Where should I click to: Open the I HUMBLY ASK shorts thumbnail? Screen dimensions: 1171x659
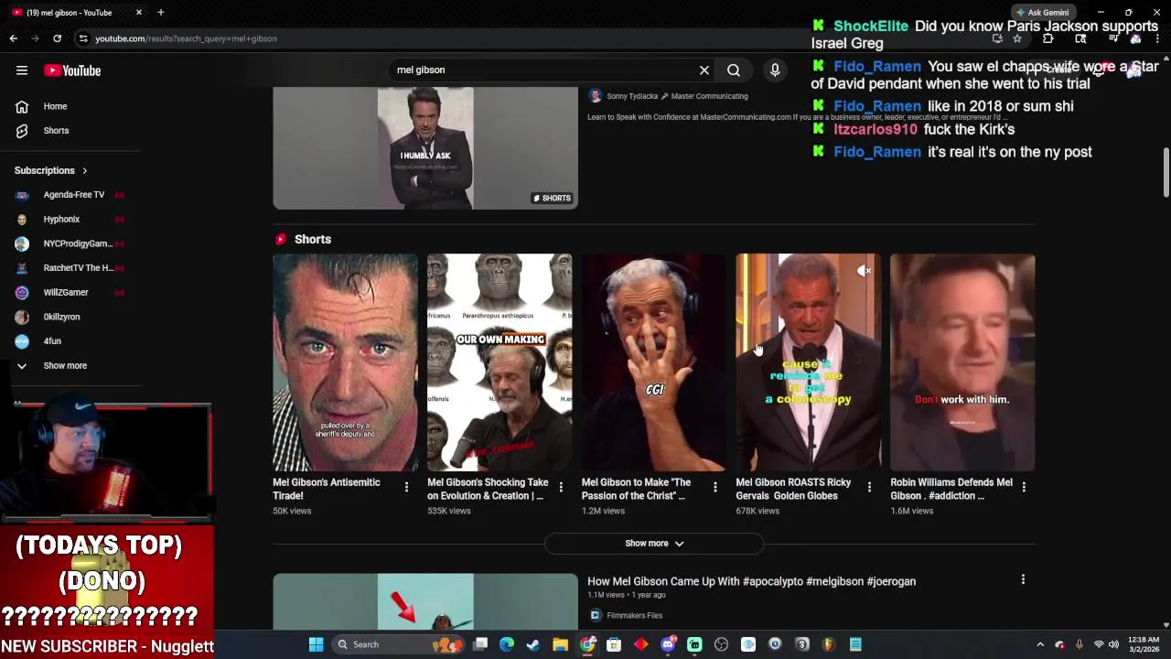(x=425, y=148)
